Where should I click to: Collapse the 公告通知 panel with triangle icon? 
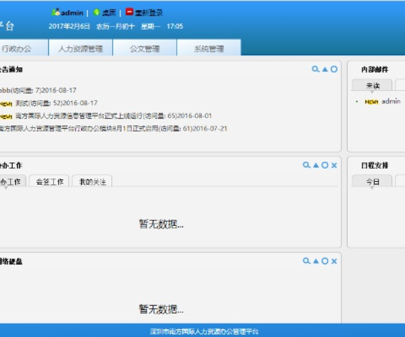(325, 69)
